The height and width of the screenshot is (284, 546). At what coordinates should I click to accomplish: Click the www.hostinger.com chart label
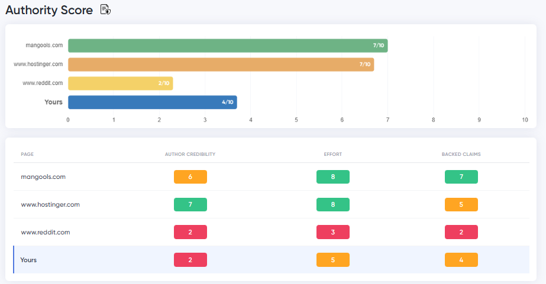[38, 64]
